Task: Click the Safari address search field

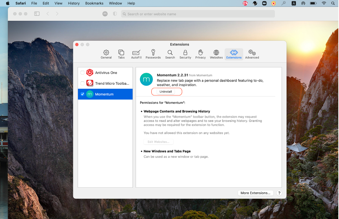Action: point(198,14)
